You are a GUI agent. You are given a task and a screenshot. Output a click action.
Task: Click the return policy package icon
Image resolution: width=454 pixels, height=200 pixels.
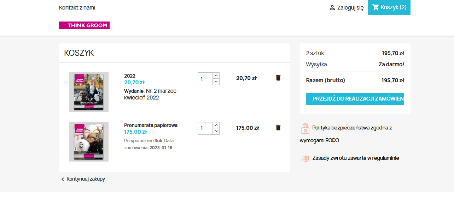point(305,158)
